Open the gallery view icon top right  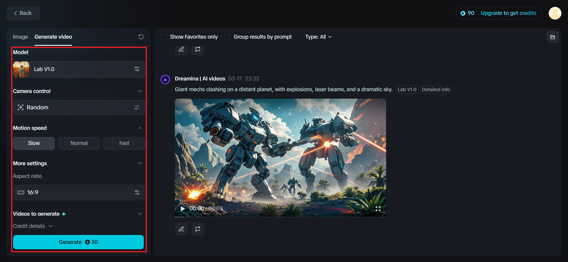[x=552, y=37]
